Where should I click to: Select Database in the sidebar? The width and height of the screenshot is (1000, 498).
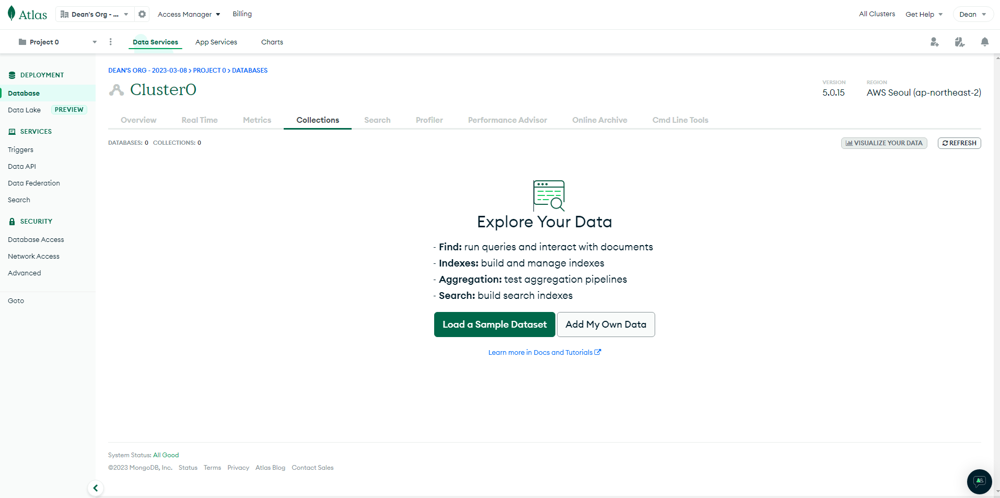[x=48, y=93]
